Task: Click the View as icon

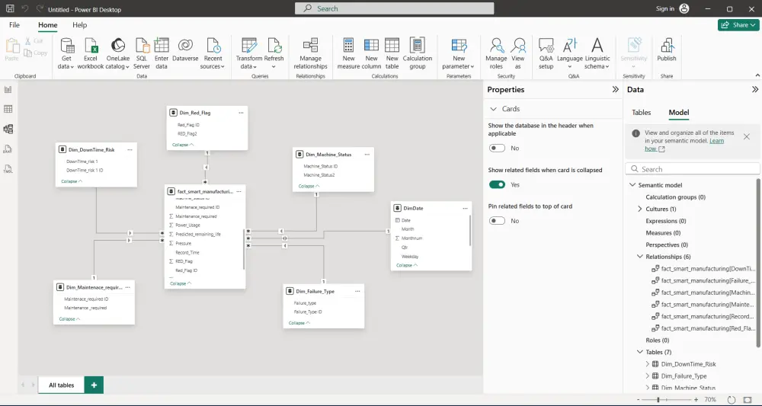Action: tap(518, 46)
